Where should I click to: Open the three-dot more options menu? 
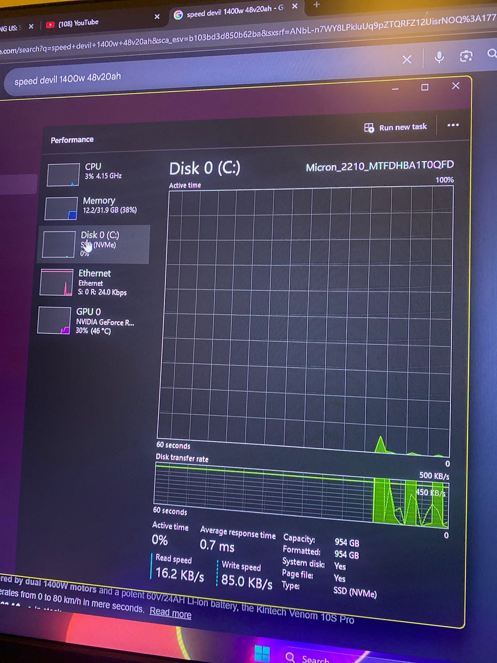click(453, 125)
